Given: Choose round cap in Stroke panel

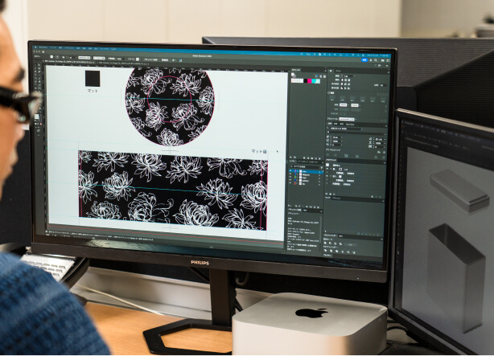Looking at the screenshot, I should (346, 80).
